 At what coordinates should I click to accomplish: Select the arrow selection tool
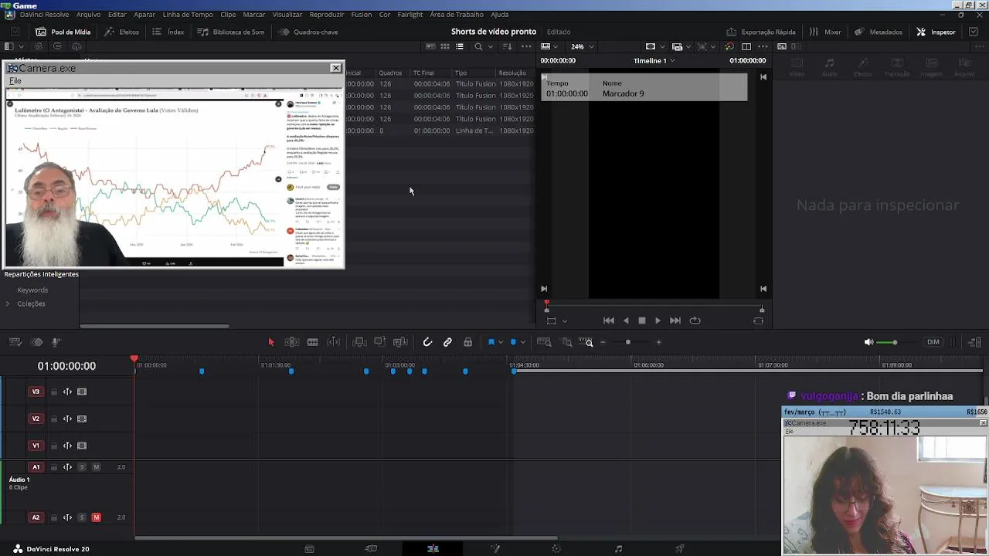271,342
